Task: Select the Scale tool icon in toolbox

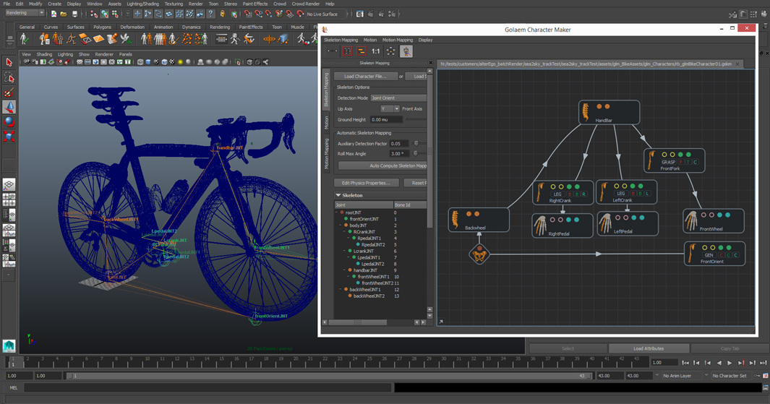Action: [9, 137]
